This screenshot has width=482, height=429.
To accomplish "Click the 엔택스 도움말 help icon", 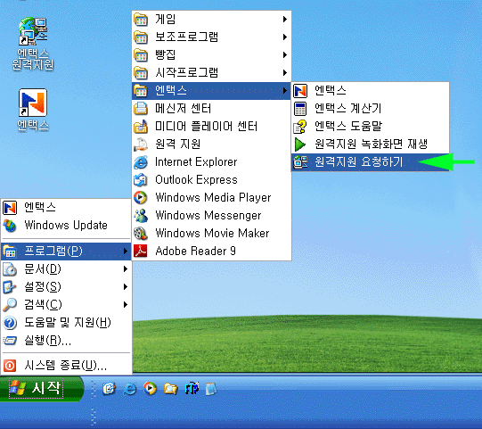I will pos(300,127).
